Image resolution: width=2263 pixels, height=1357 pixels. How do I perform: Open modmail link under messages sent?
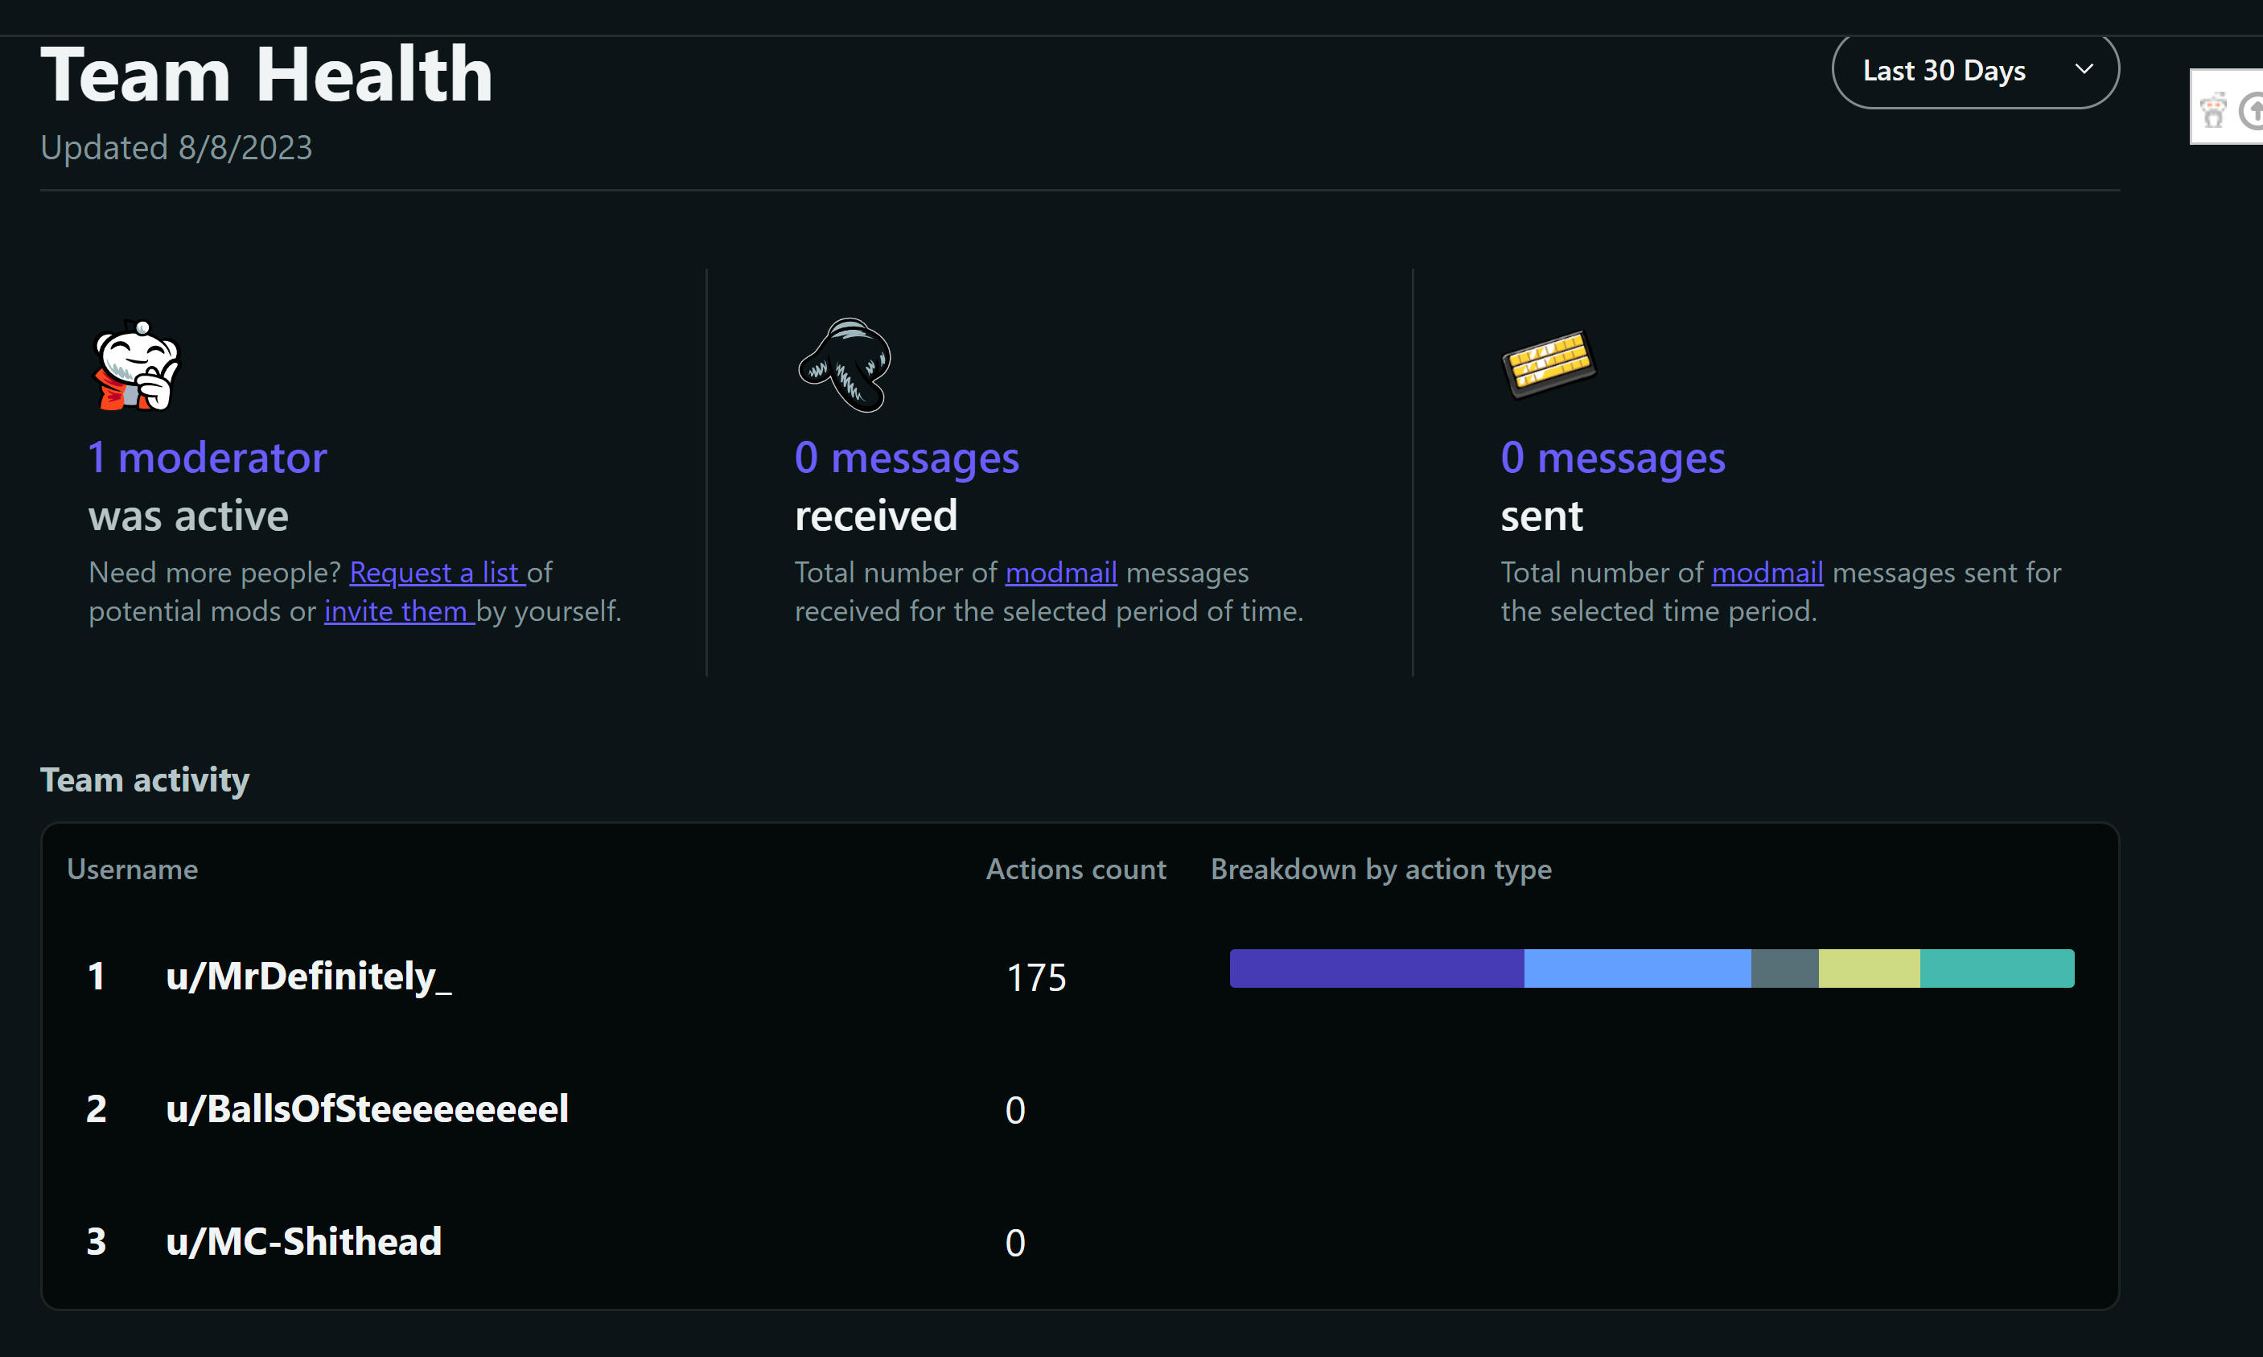(x=1767, y=573)
